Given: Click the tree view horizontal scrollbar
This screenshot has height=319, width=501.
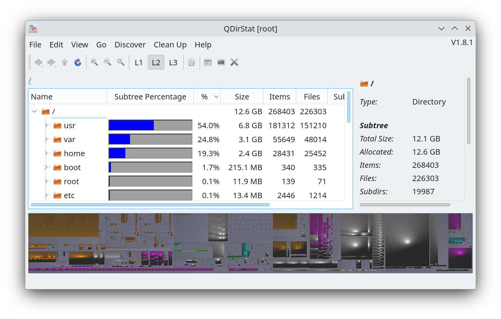Looking at the screenshot, I should (x=150, y=204).
